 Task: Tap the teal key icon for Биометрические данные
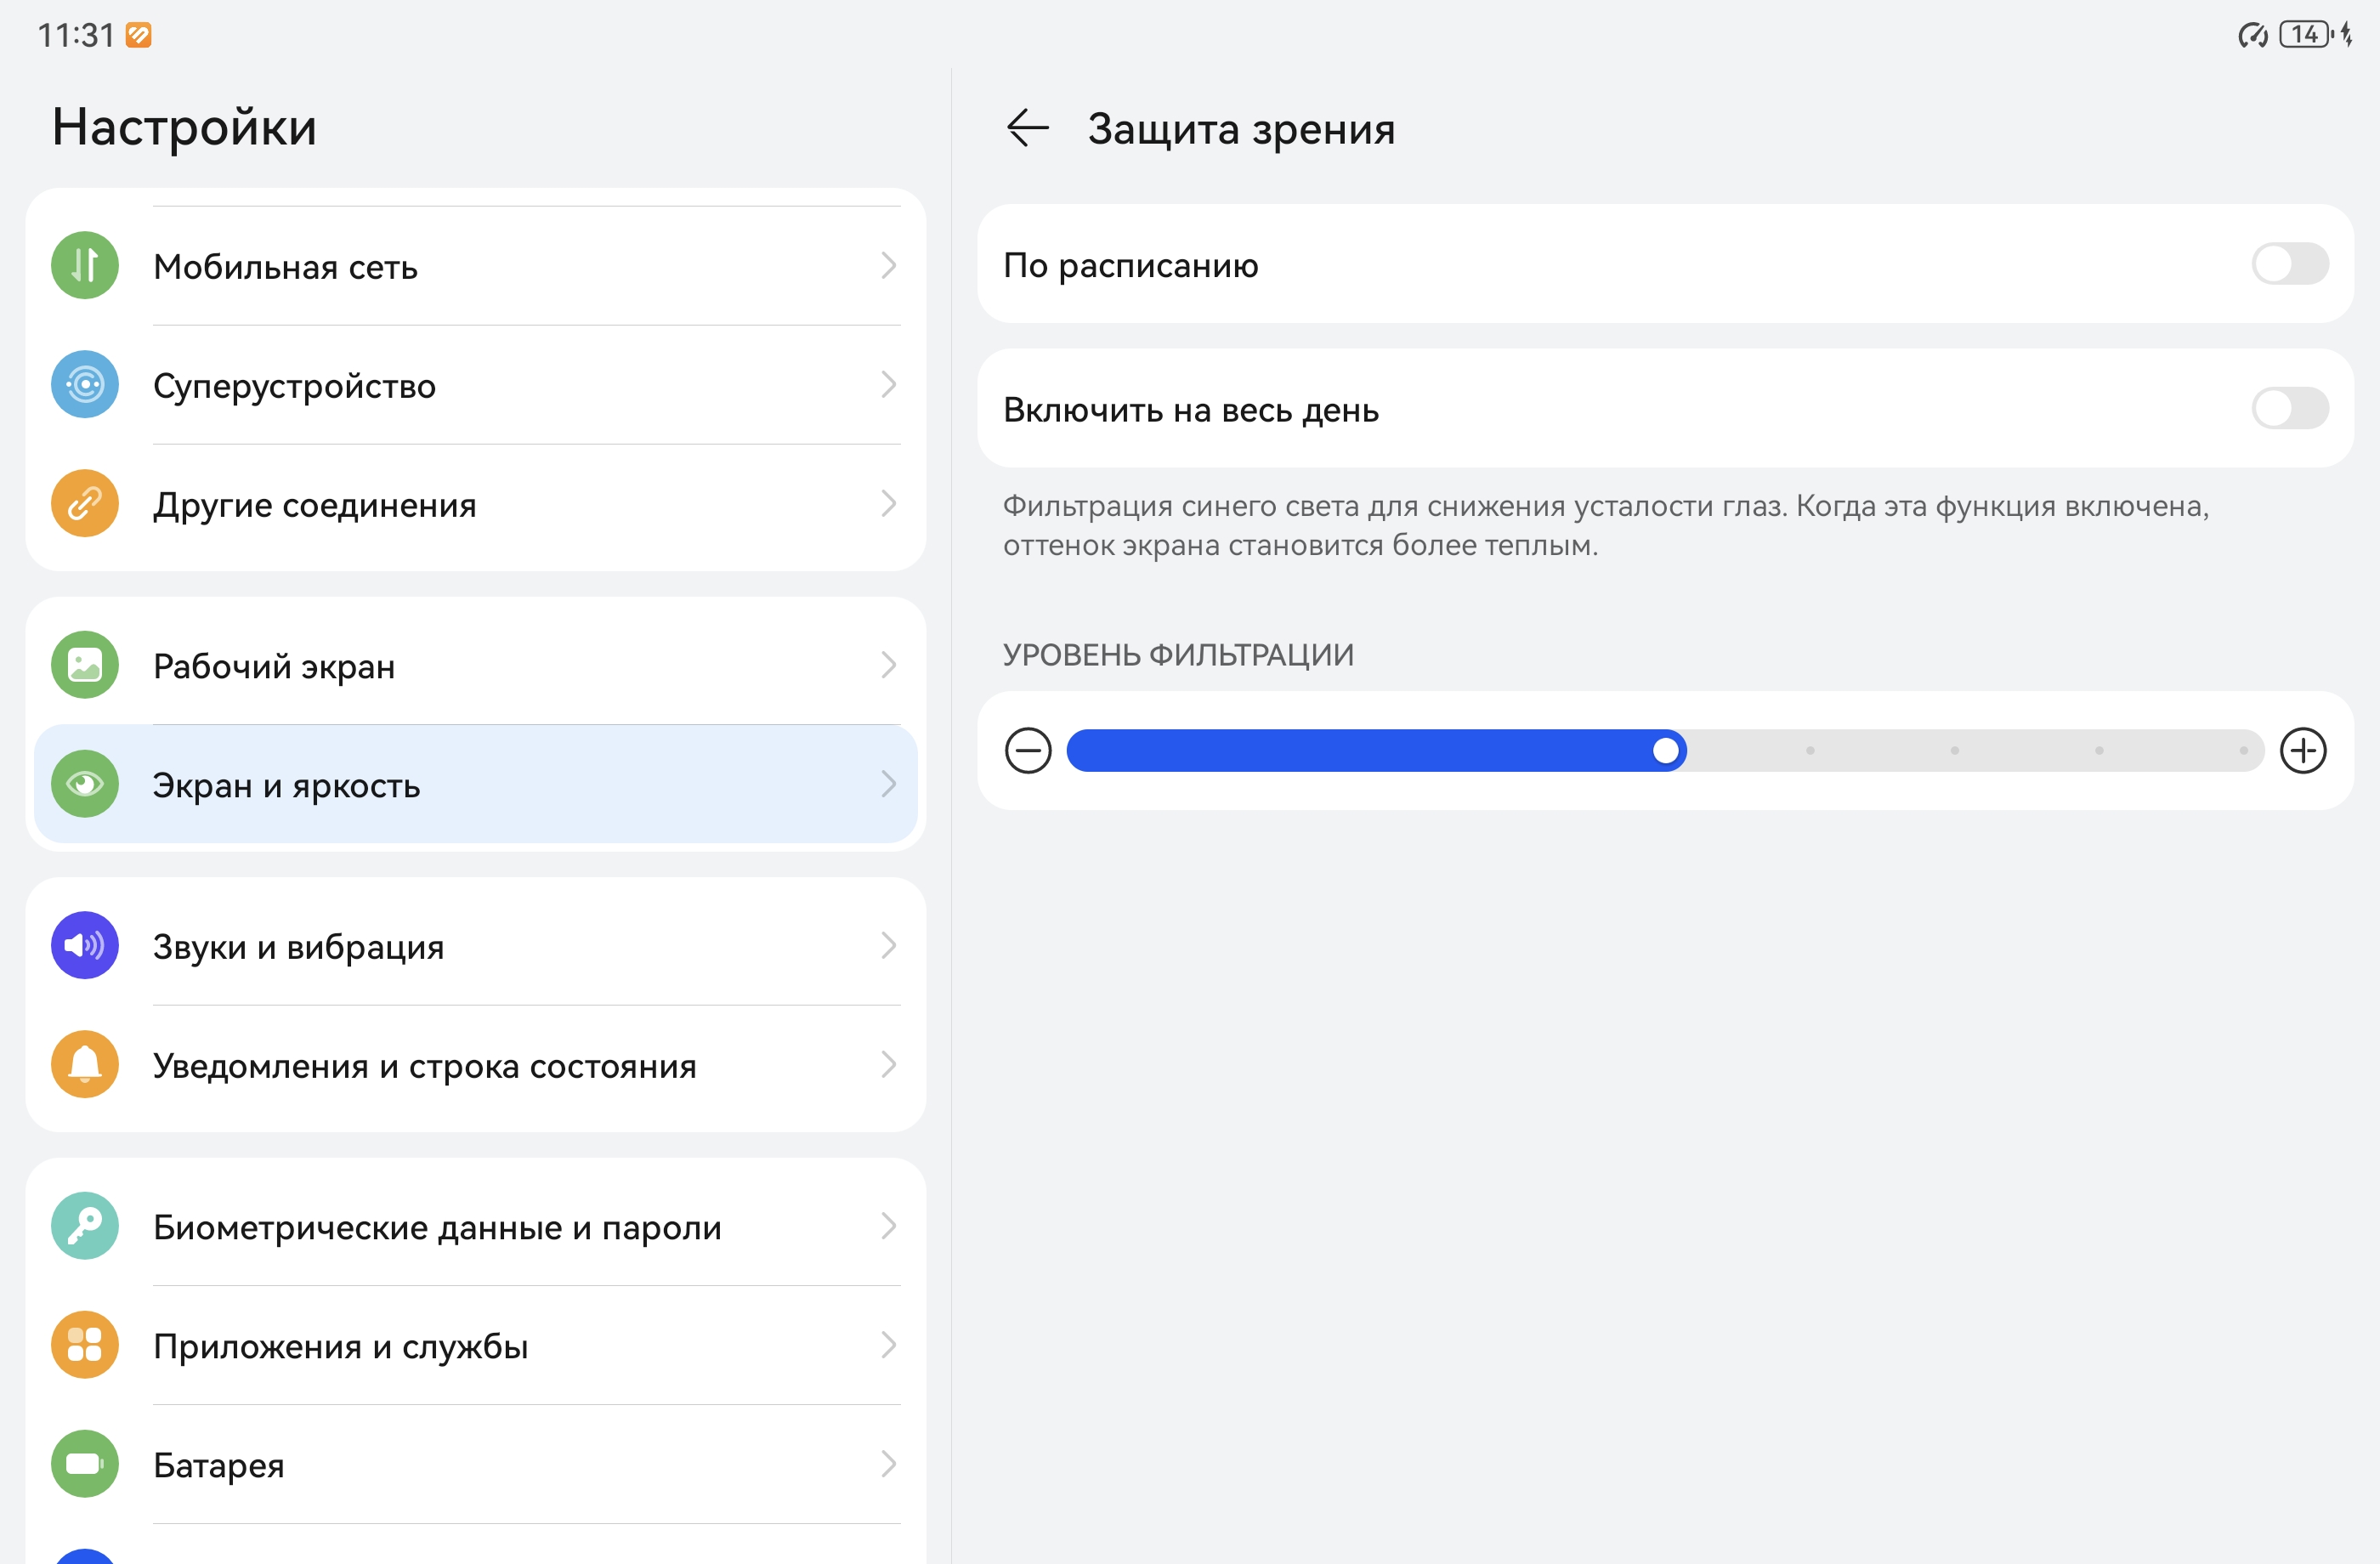click(85, 1226)
